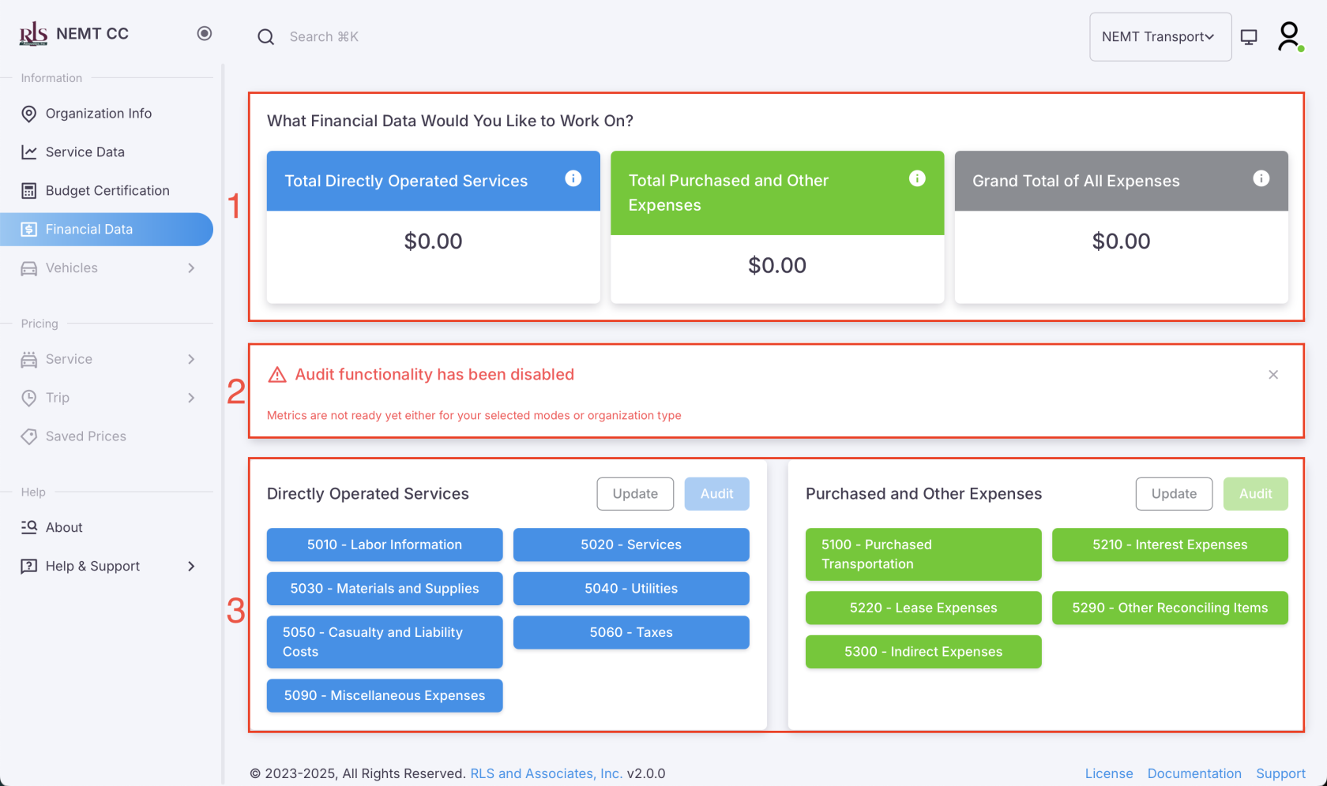Click the info icon on Grand Total of All Expenses
The height and width of the screenshot is (786, 1327).
point(1261,178)
